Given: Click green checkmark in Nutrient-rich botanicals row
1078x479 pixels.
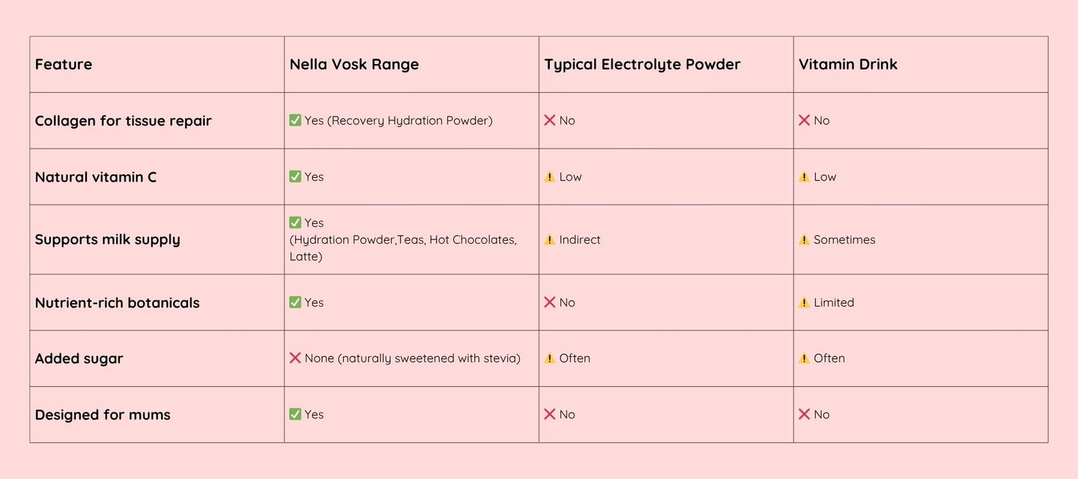Looking at the screenshot, I should click(295, 302).
